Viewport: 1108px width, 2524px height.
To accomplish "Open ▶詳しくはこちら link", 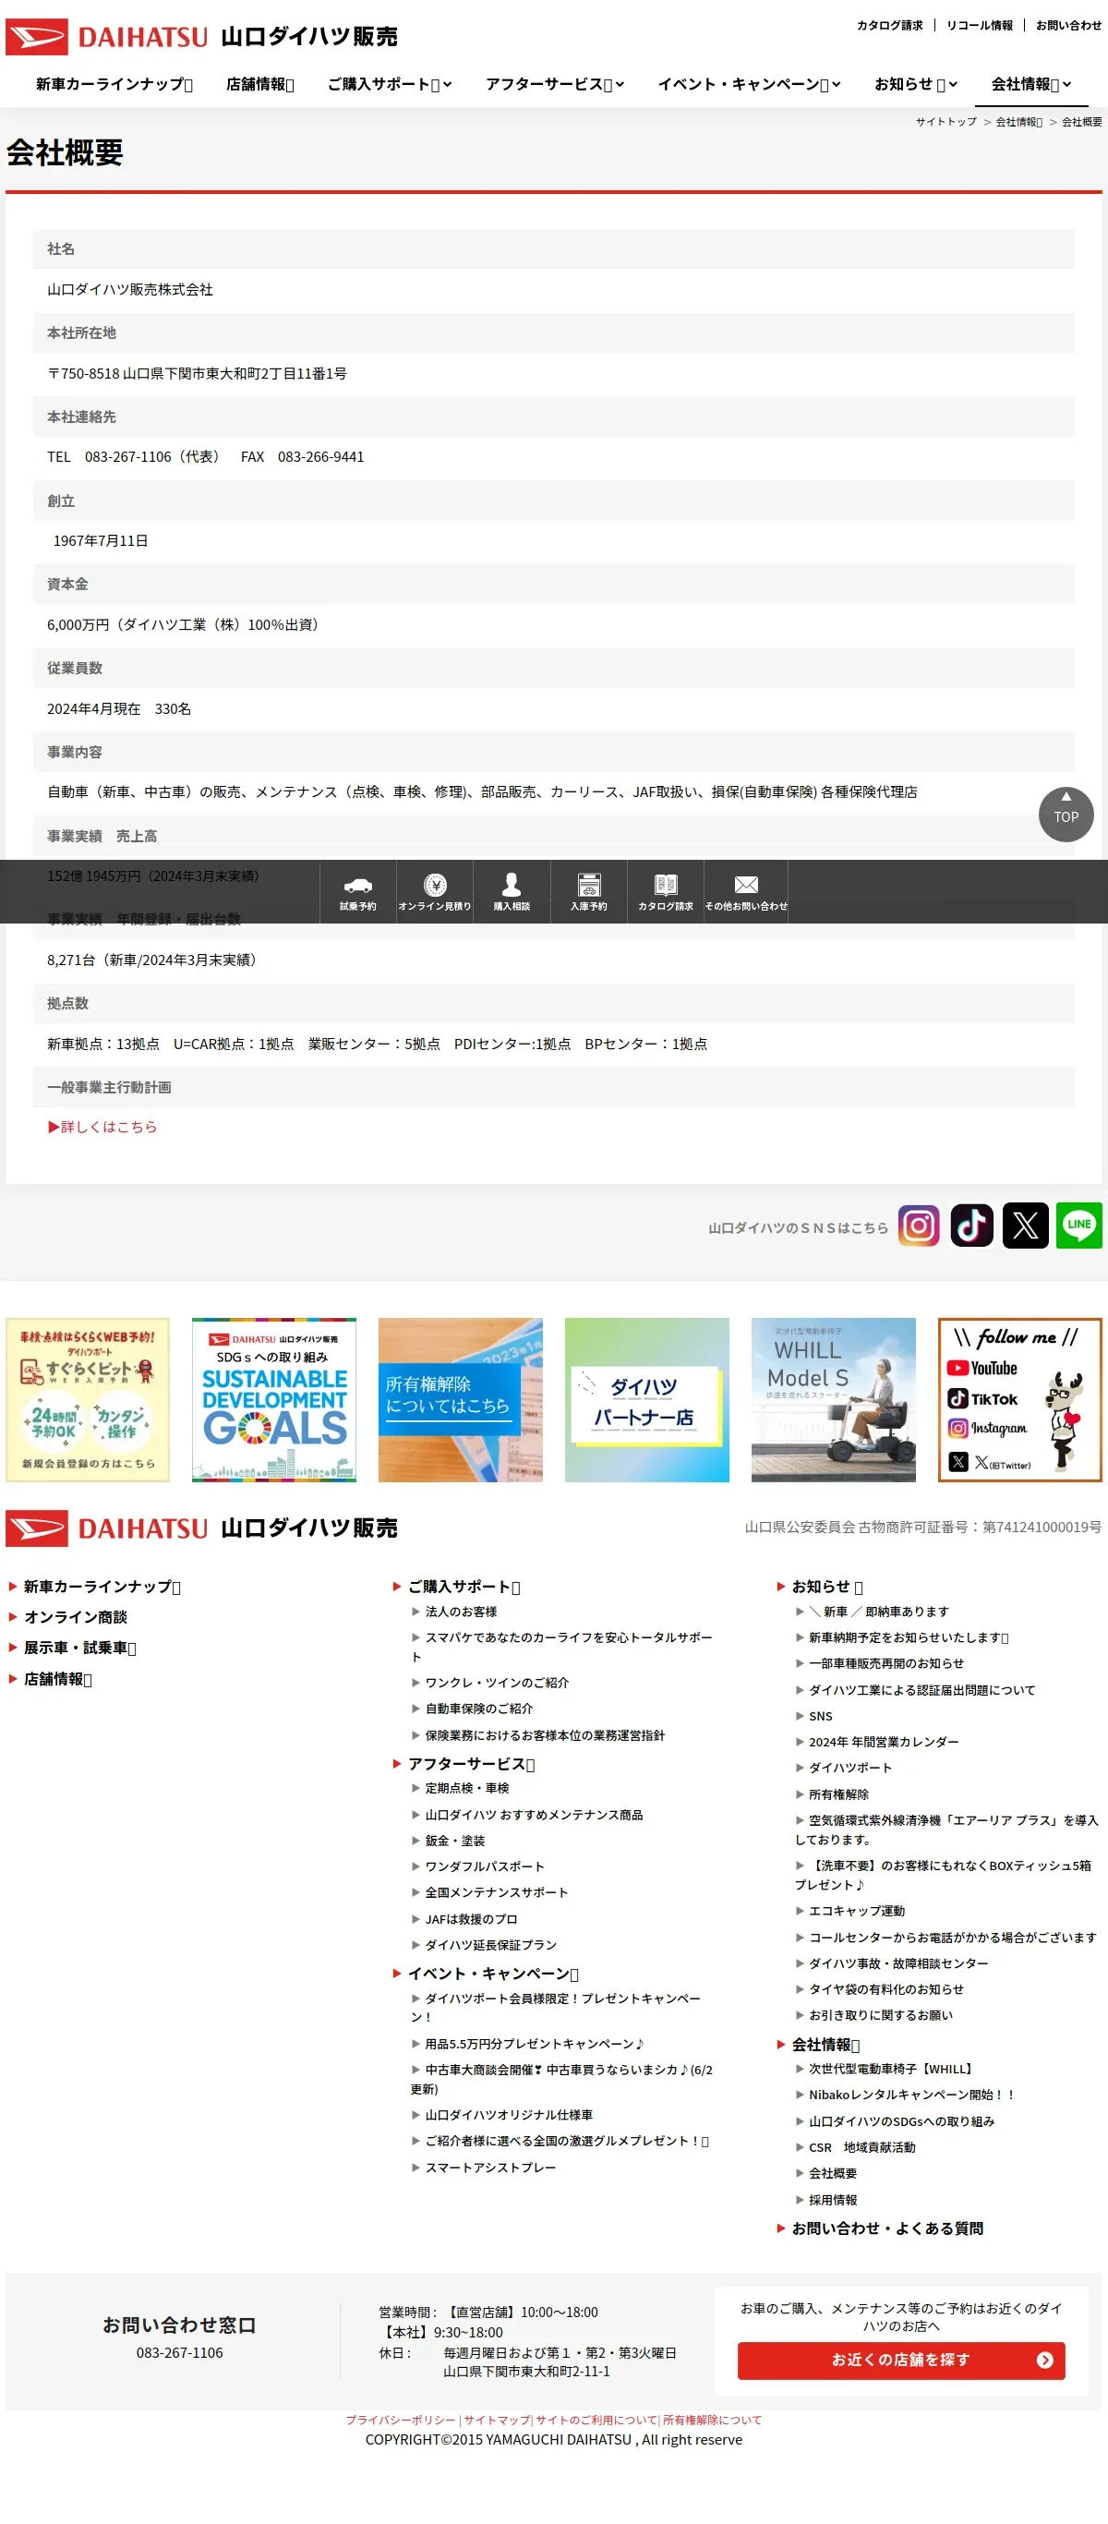I will pos(102,1127).
